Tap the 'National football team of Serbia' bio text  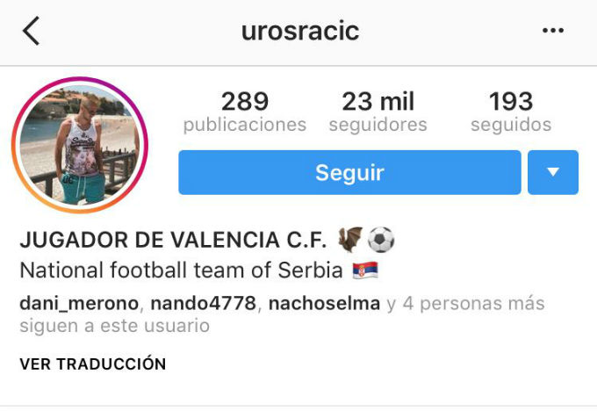181,270
